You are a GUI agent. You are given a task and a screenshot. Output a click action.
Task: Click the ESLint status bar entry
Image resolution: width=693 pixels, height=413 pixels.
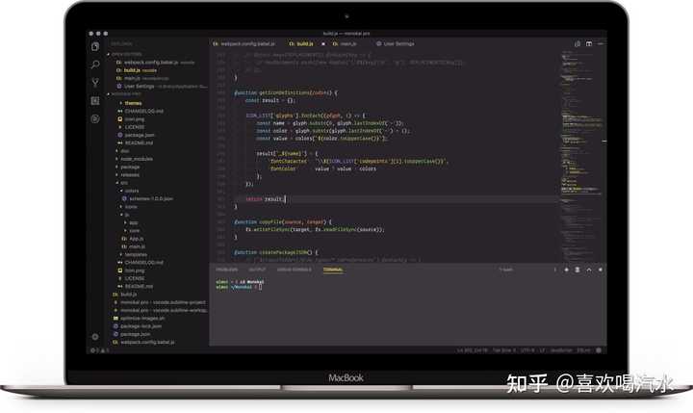[x=584, y=350]
